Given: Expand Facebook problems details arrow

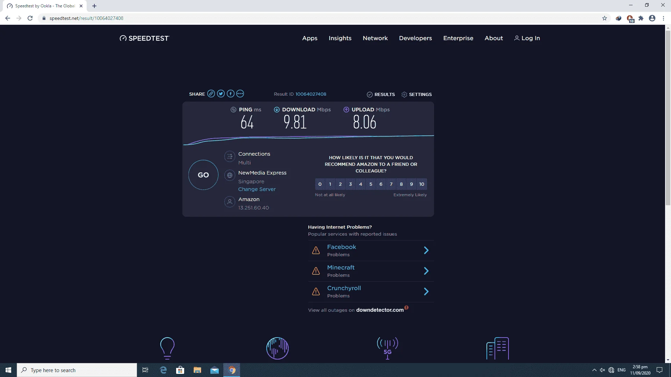Looking at the screenshot, I should (x=426, y=250).
